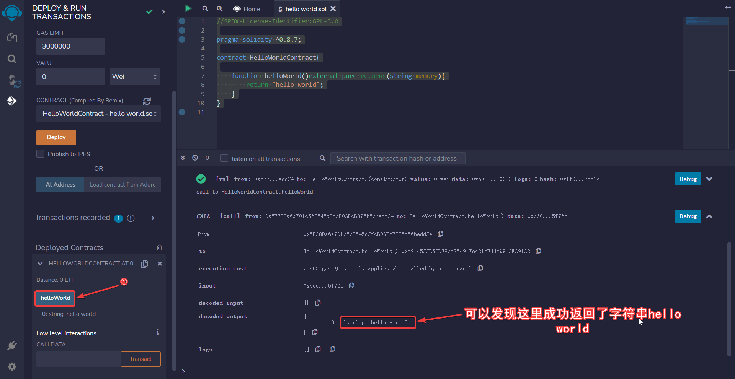This screenshot has height=379, width=735.
Task: Delete all deployed contracts with trash icon
Action: (159, 247)
